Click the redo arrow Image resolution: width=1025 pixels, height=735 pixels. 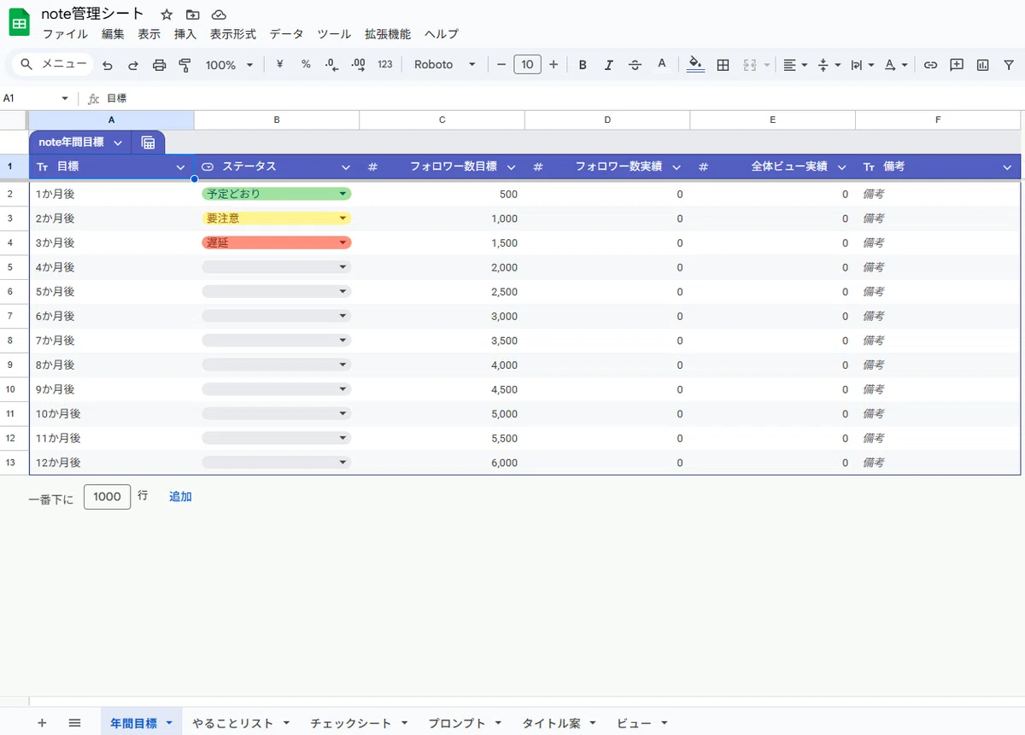click(x=133, y=65)
